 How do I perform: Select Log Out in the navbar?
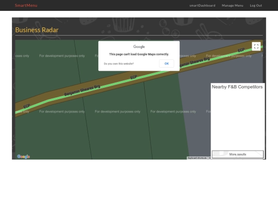point(256,6)
